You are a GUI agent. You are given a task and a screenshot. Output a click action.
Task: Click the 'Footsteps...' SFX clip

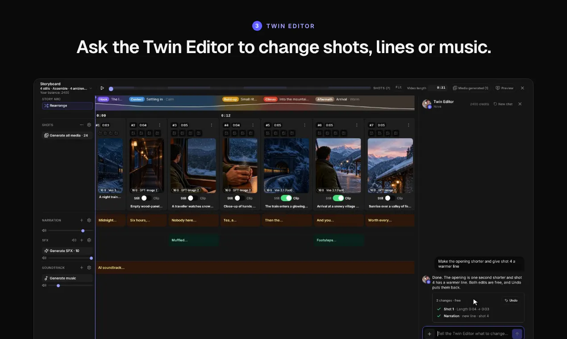[339, 240]
